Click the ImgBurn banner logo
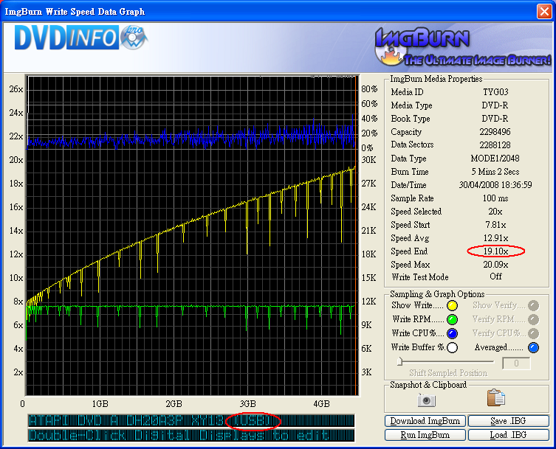Image resolution: width=556 pixels, height=449 pixels. point(461,46)
